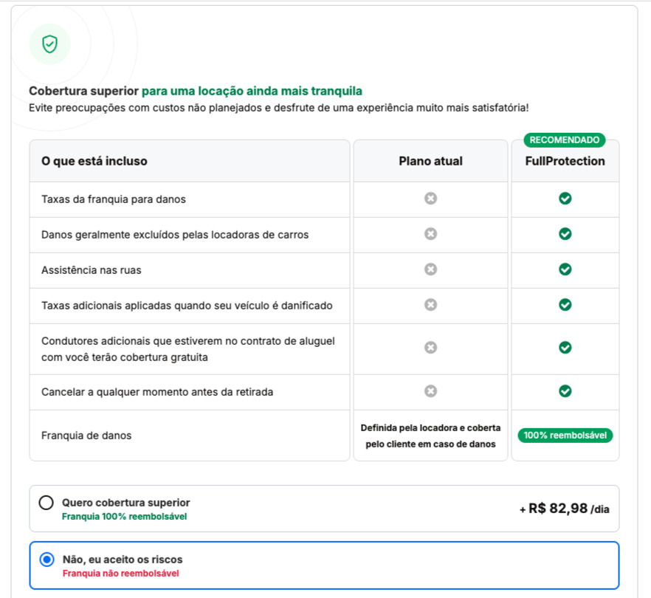Viewport: 651px width, 598px height.
Task: Click green check for Danos geralmente excluídos
Action: [x=565, y=234]
